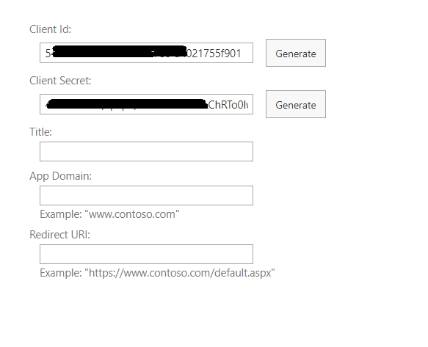
Task: Click the default.aspx example URL hint
Action: (x=180, y=273)
